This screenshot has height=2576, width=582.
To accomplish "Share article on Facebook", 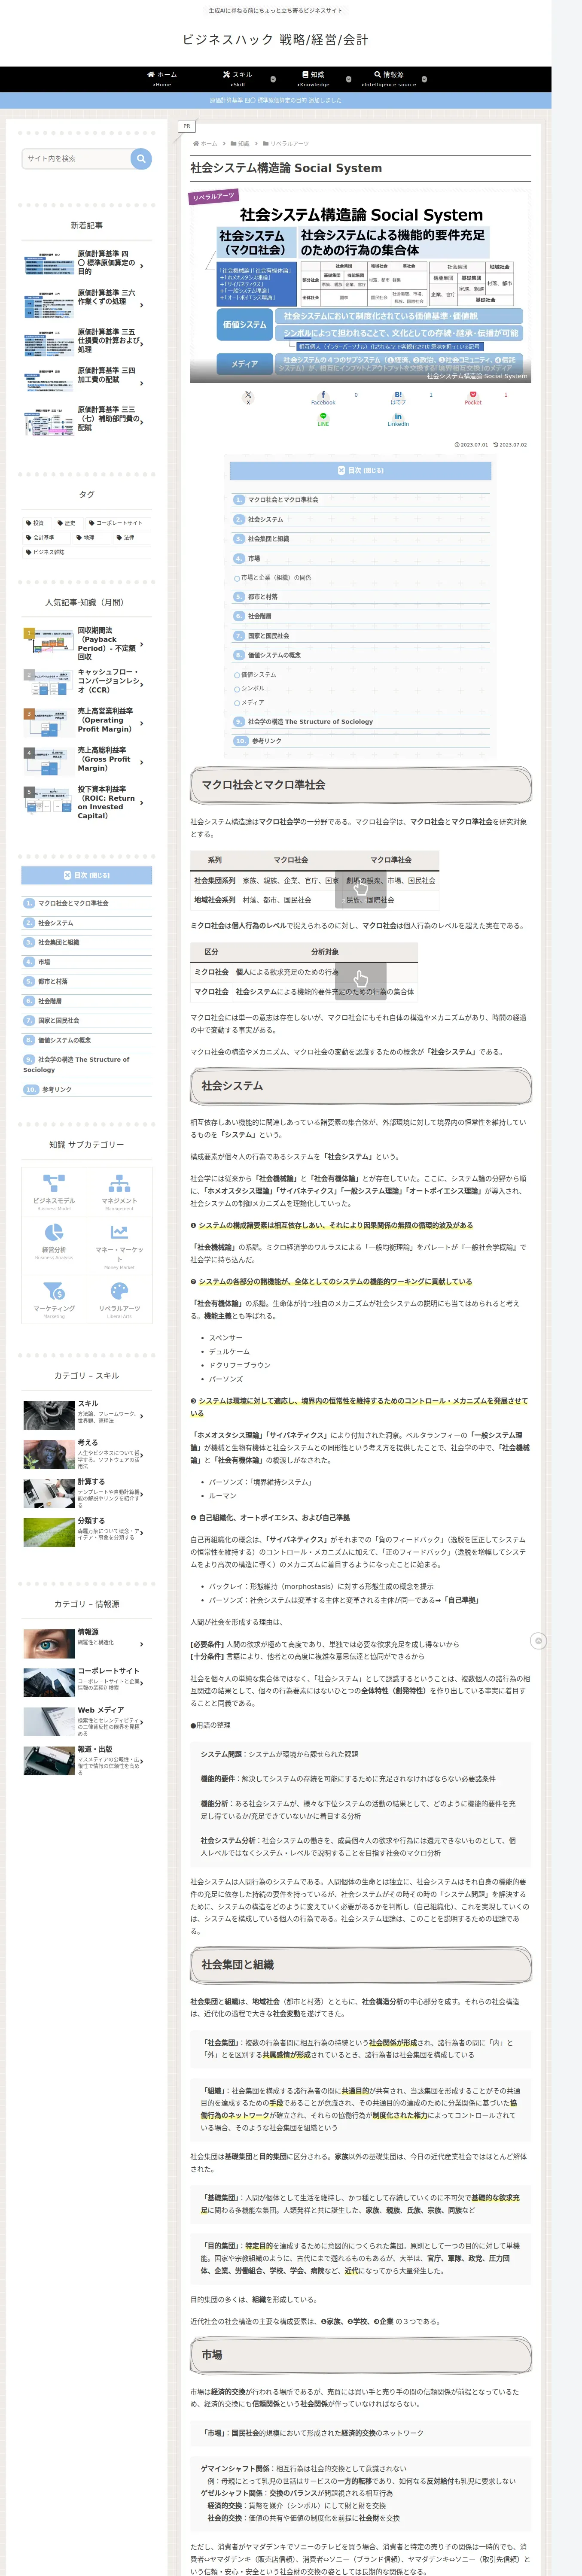I will (x=322, y=397).
